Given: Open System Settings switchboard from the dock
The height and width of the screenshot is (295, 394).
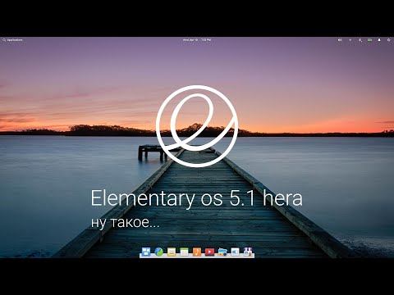Looking at the screenshot, I should coord(235,252).
